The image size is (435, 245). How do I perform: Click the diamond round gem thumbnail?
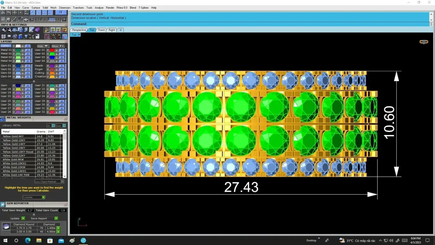[x=6, y=227]
